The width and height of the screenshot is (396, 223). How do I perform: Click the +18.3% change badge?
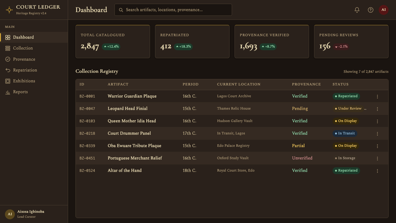pos(183,47)
